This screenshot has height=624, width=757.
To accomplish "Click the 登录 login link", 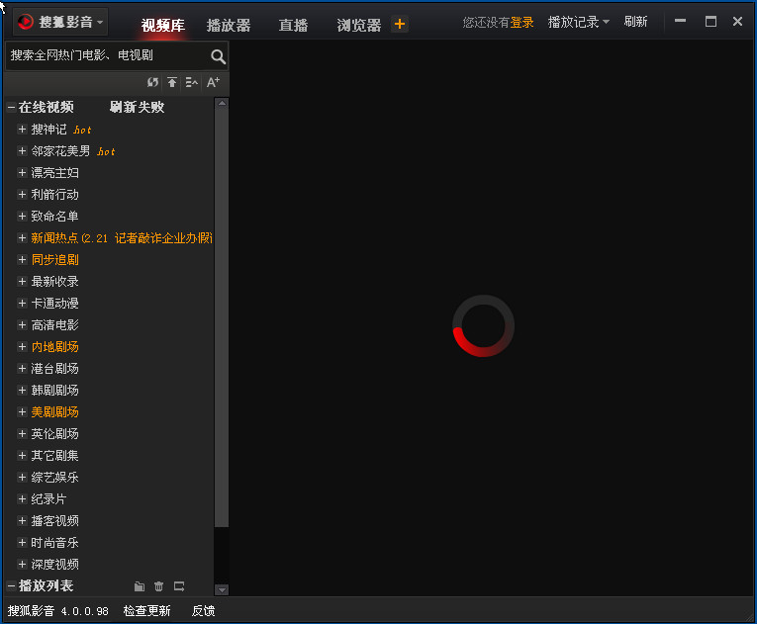I will tap(521, 22).
